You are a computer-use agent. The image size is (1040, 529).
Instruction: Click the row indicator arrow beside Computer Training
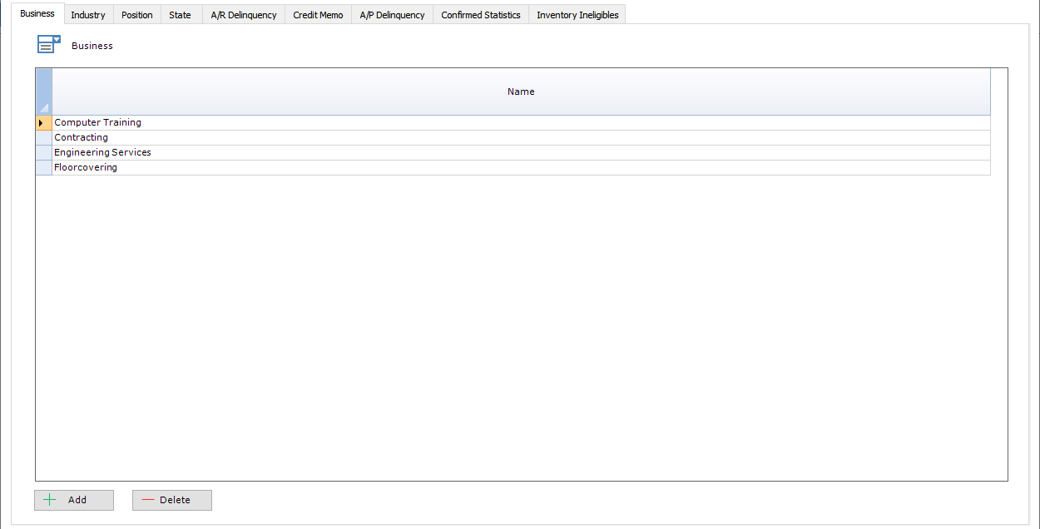(42, 122)
